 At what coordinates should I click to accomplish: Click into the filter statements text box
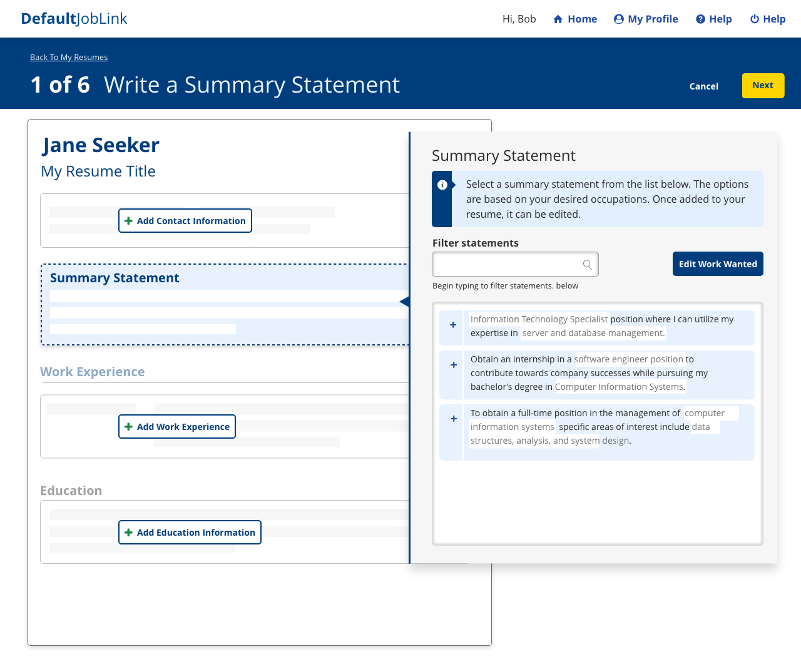point(507,264)
